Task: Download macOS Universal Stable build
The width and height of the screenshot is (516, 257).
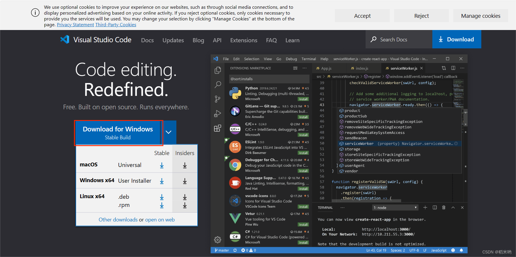Action: [162, 166]
